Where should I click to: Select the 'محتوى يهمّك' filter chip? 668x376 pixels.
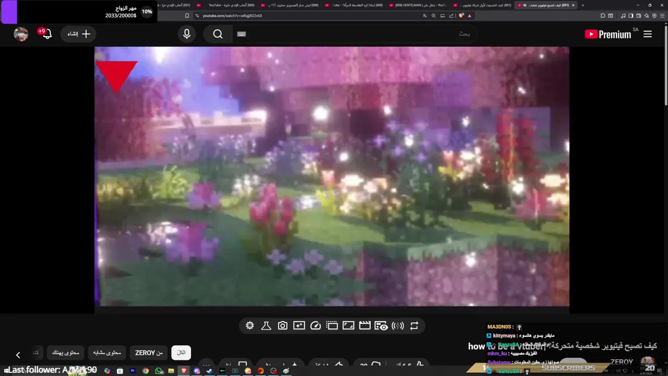tap(65, 352)
